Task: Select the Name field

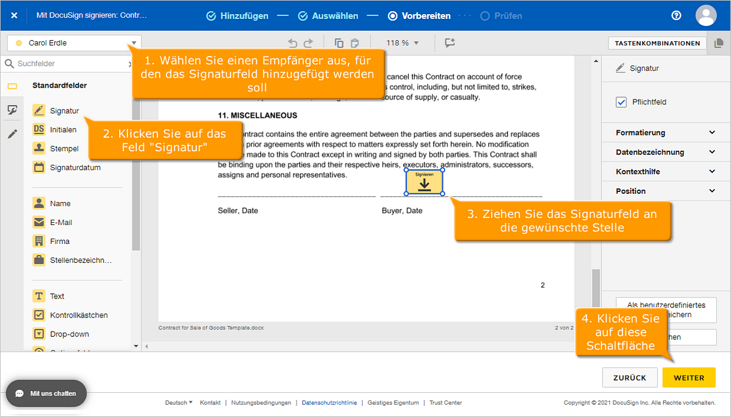Action: click(x=52, y=203)
